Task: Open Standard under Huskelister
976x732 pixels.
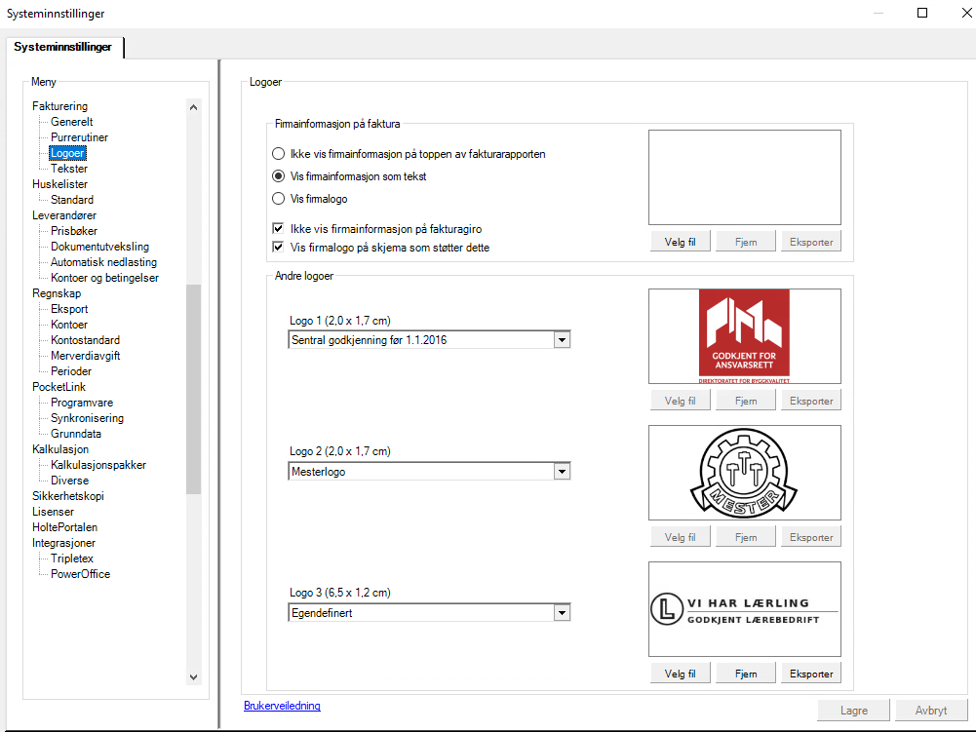Action: (72, 199)
